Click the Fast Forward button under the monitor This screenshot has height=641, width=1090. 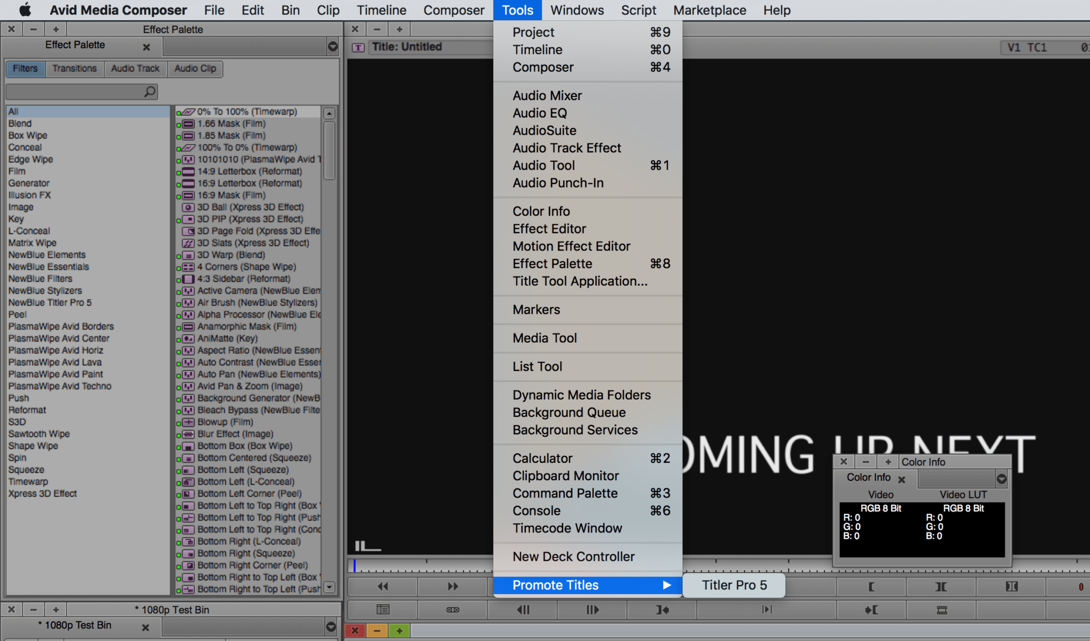tap(452, 586)
